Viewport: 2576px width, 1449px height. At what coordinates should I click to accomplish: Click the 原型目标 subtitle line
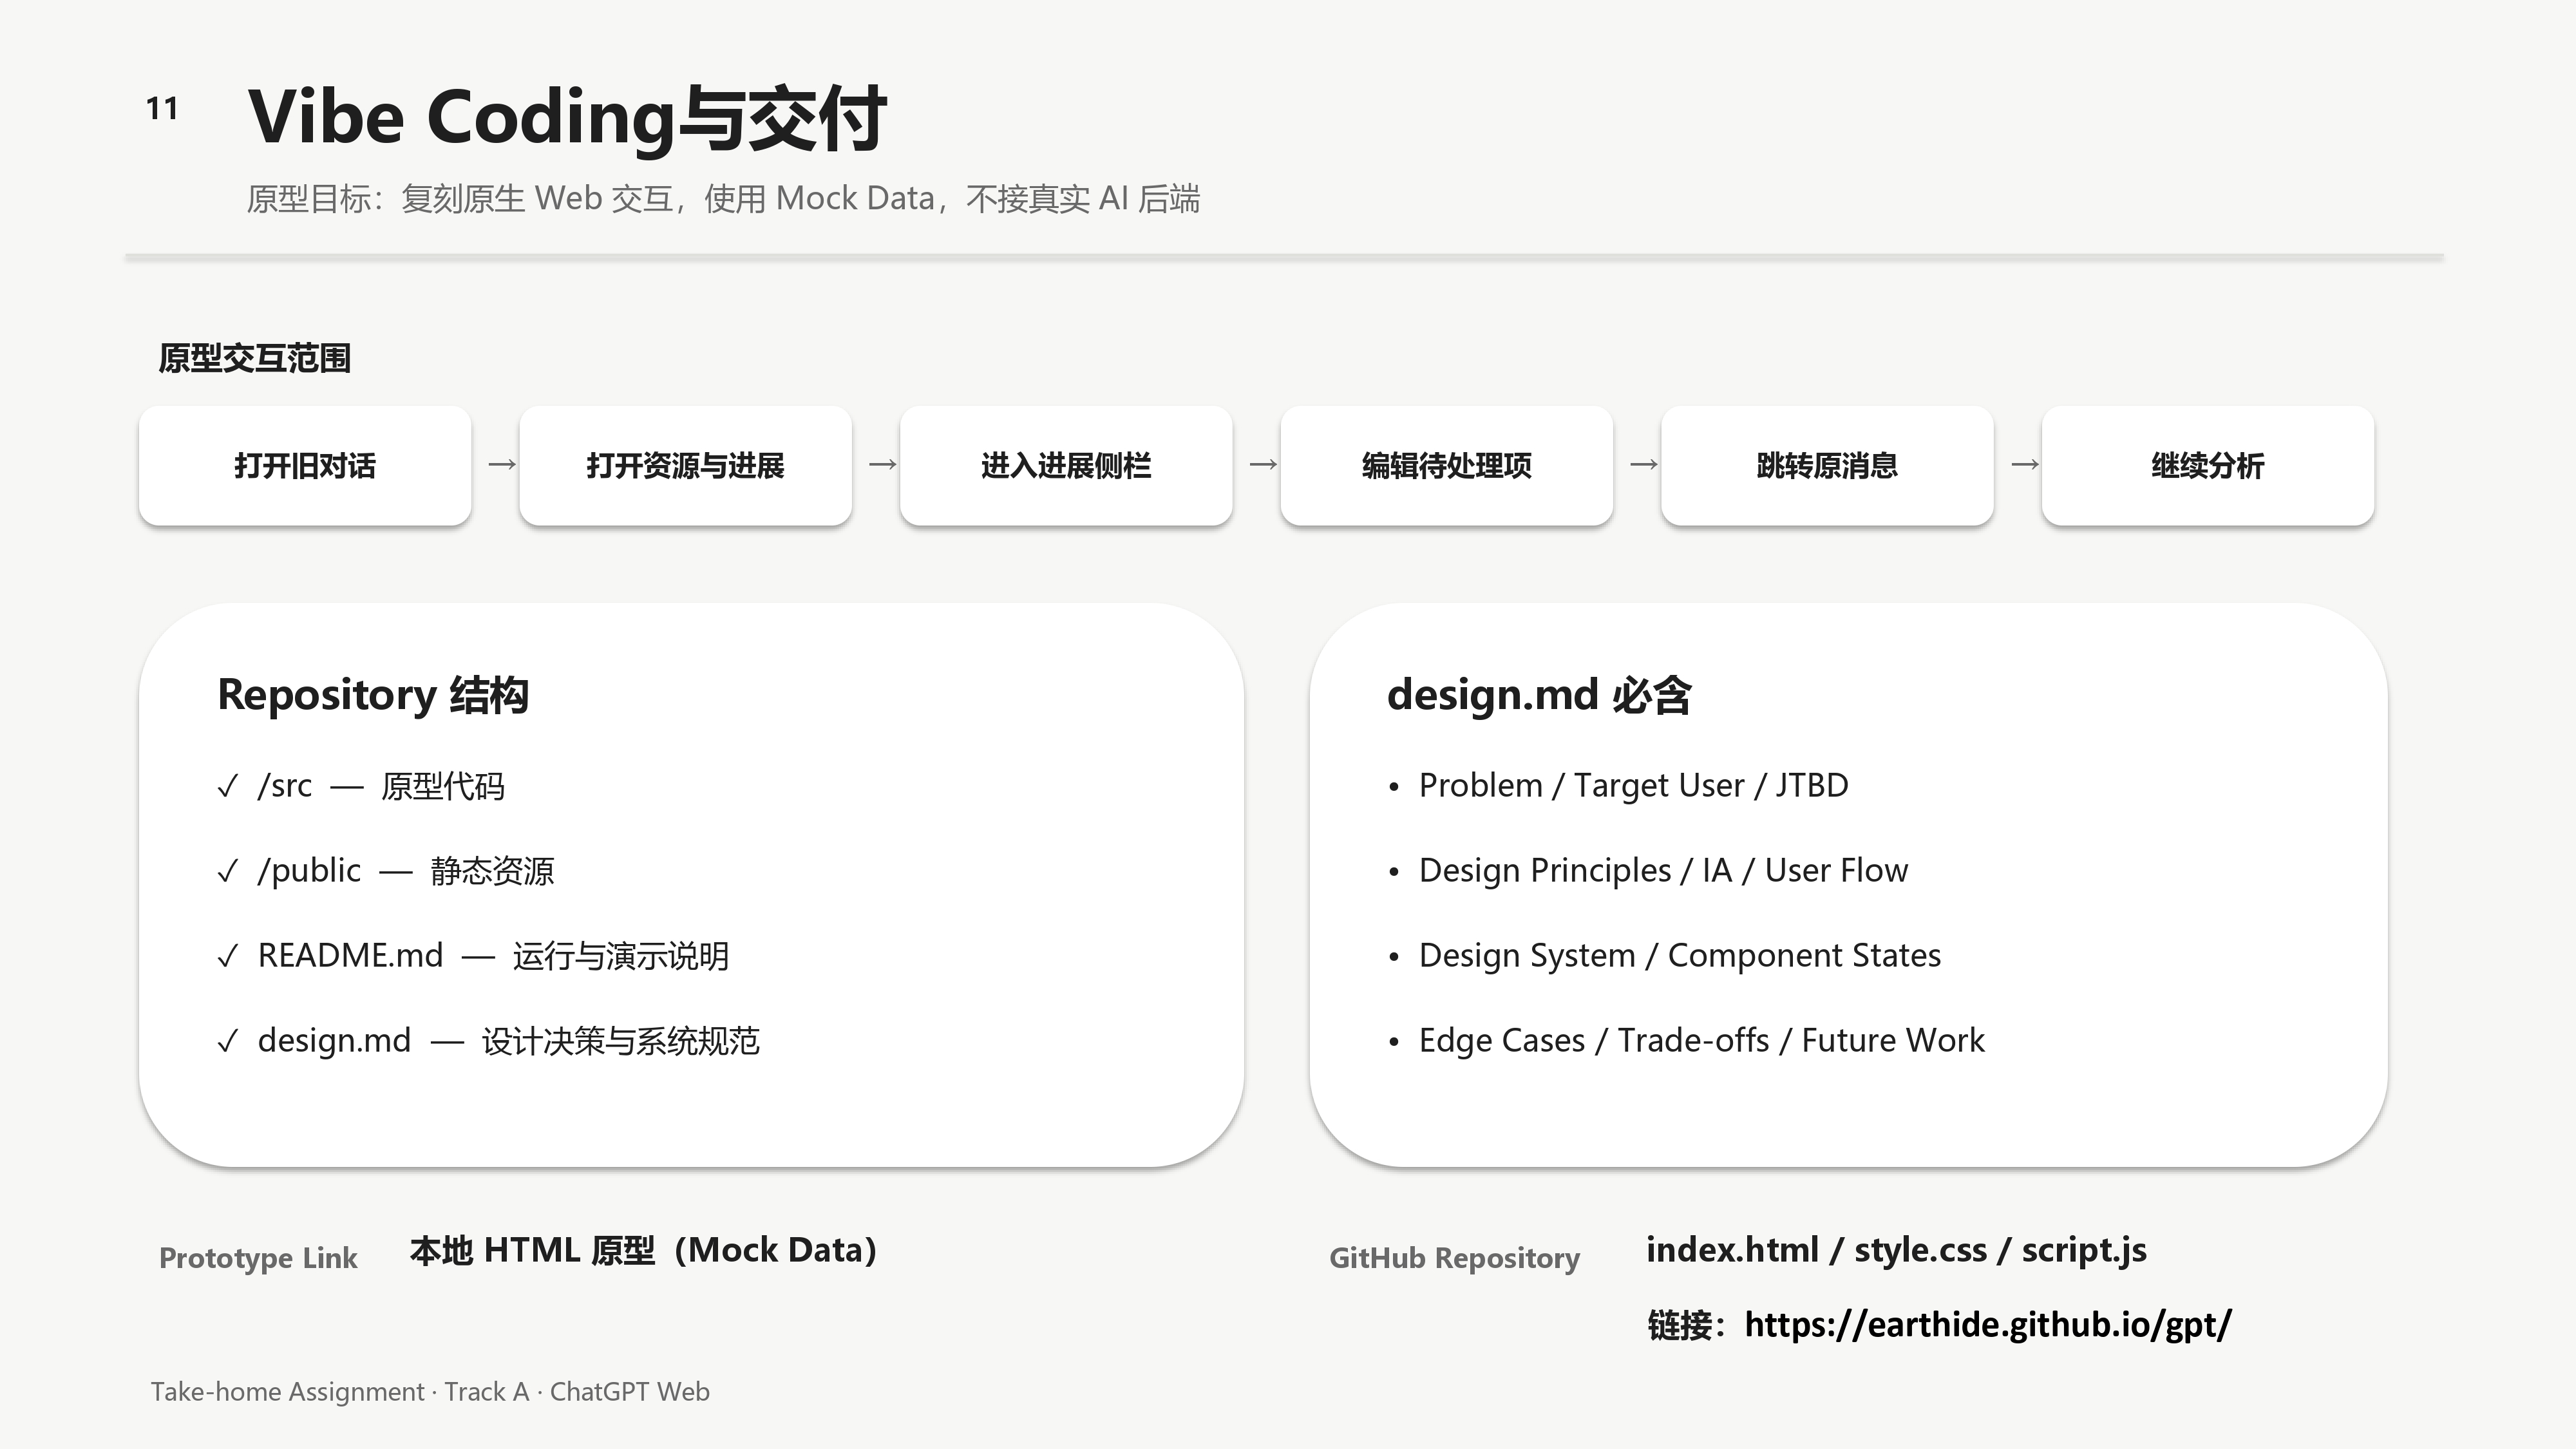pyautogui.click(x=723, y=198)
